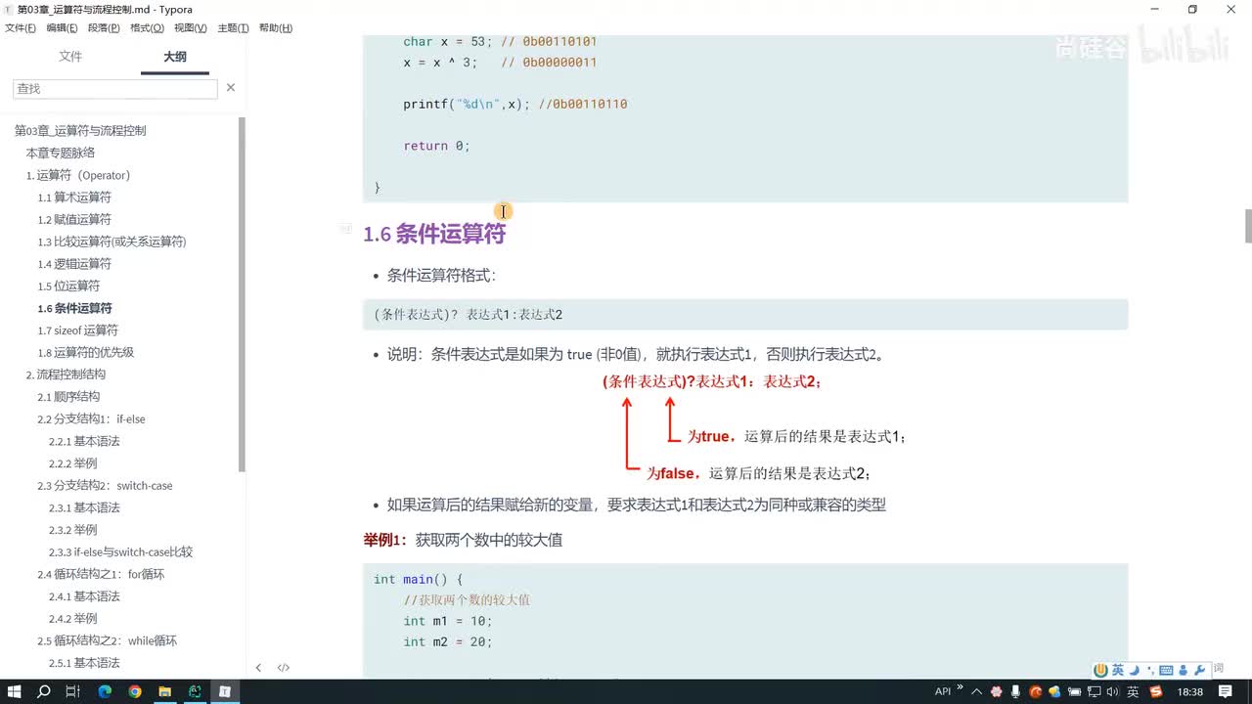Open Task View on the taskbar
Screen dimensions: 1252x704
72,691
